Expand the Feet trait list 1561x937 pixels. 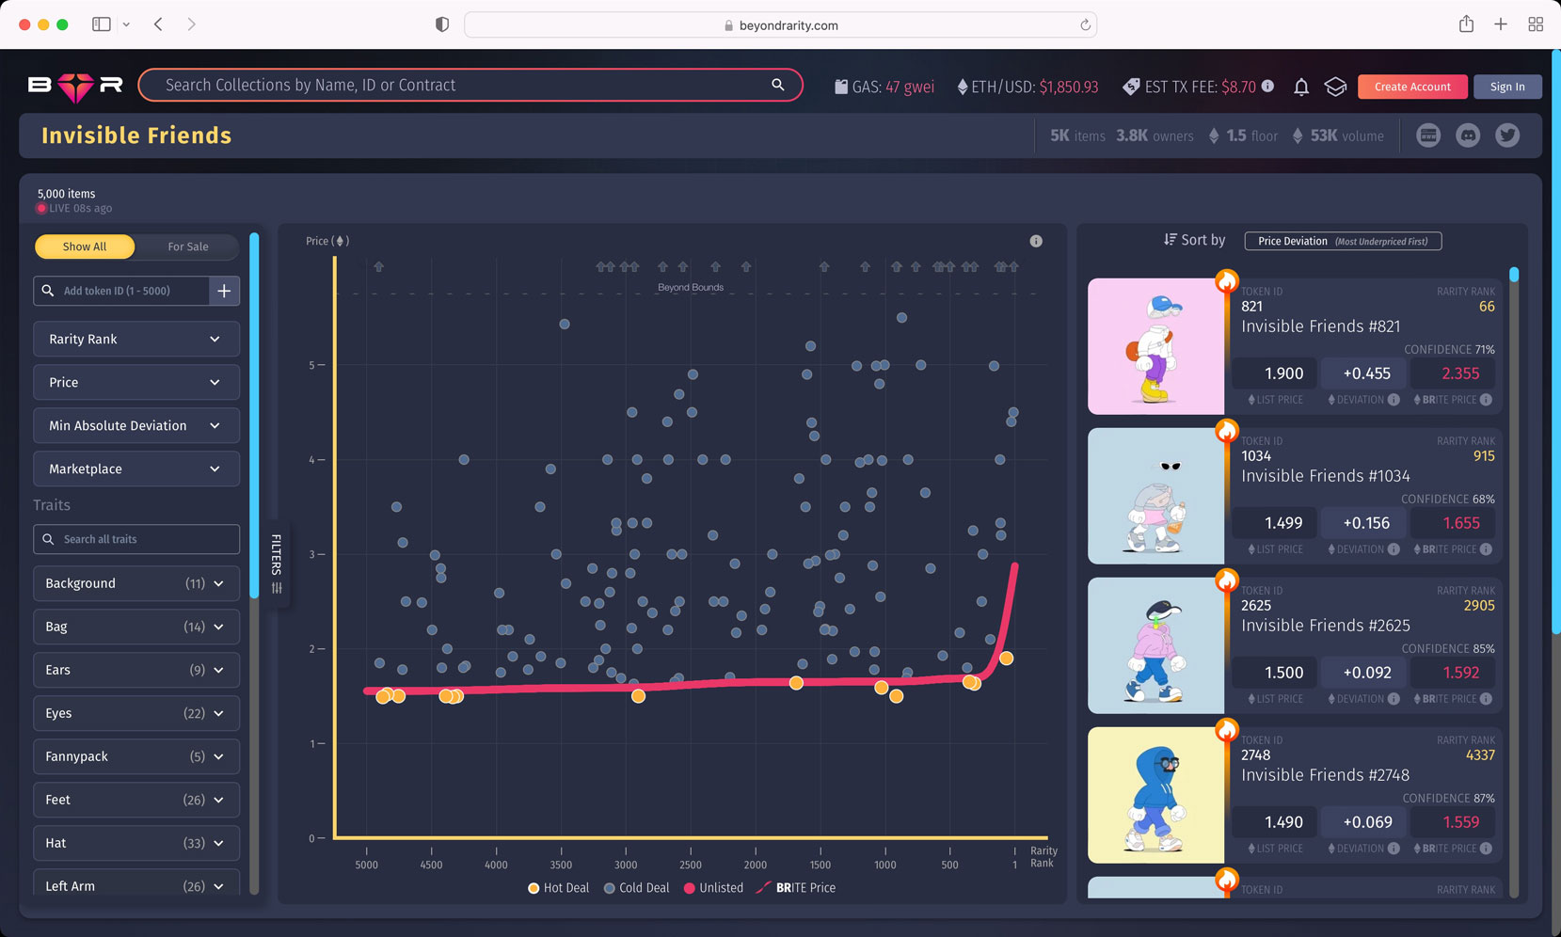(136, 800)
